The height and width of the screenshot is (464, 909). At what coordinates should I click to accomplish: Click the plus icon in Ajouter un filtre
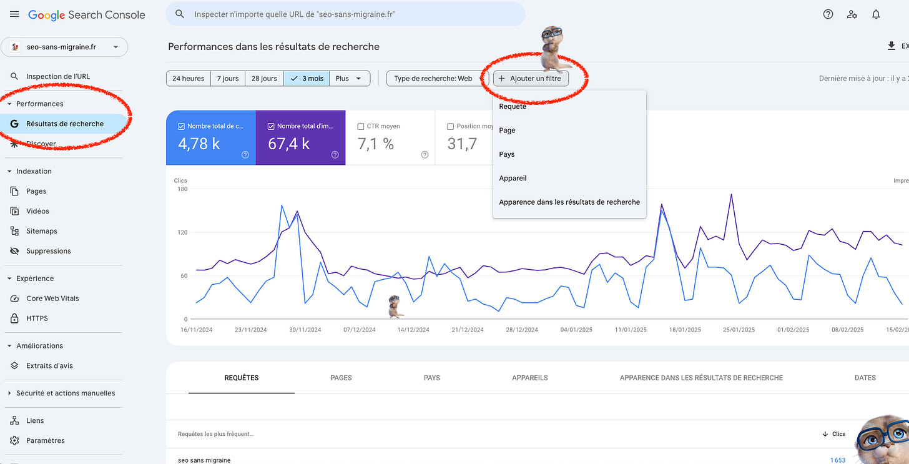502,79
